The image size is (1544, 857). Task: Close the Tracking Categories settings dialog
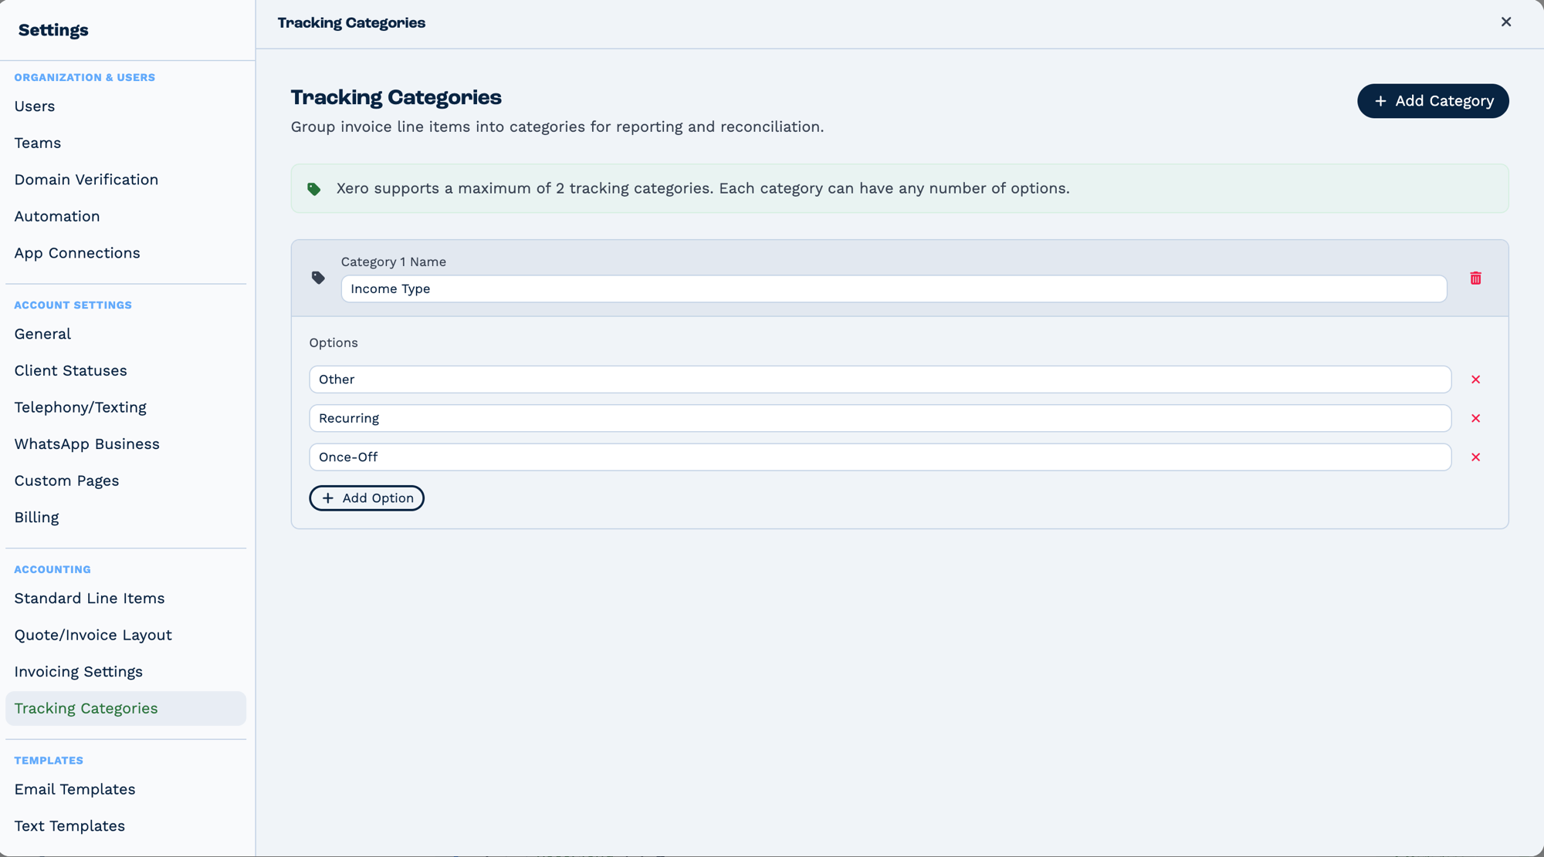1505,22
